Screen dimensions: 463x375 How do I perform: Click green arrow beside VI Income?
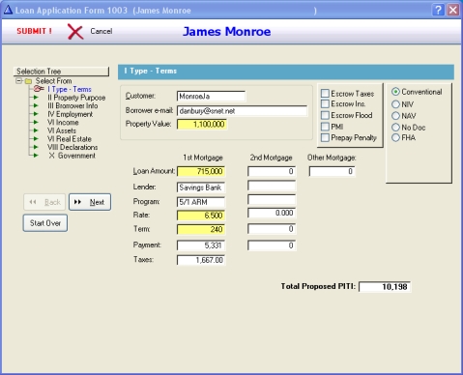[x=36, y=123]
